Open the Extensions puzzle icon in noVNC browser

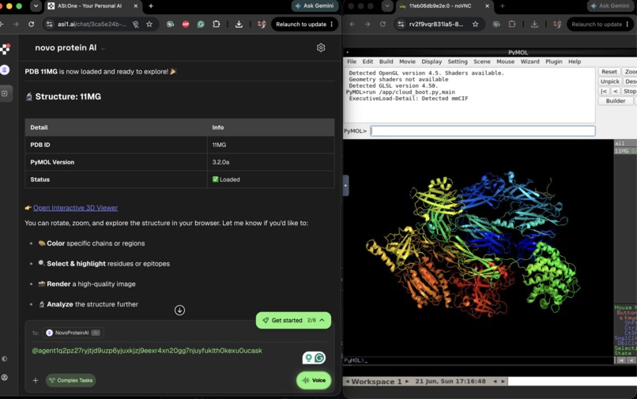pos(512,24)
